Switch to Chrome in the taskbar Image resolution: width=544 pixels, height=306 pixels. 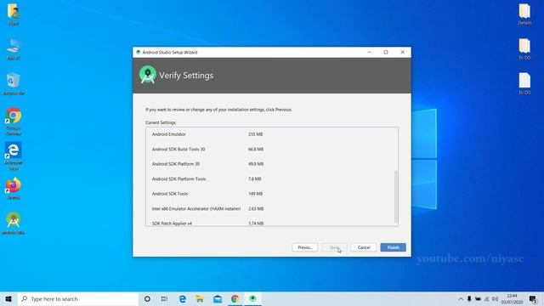click(x=235, y=298)
